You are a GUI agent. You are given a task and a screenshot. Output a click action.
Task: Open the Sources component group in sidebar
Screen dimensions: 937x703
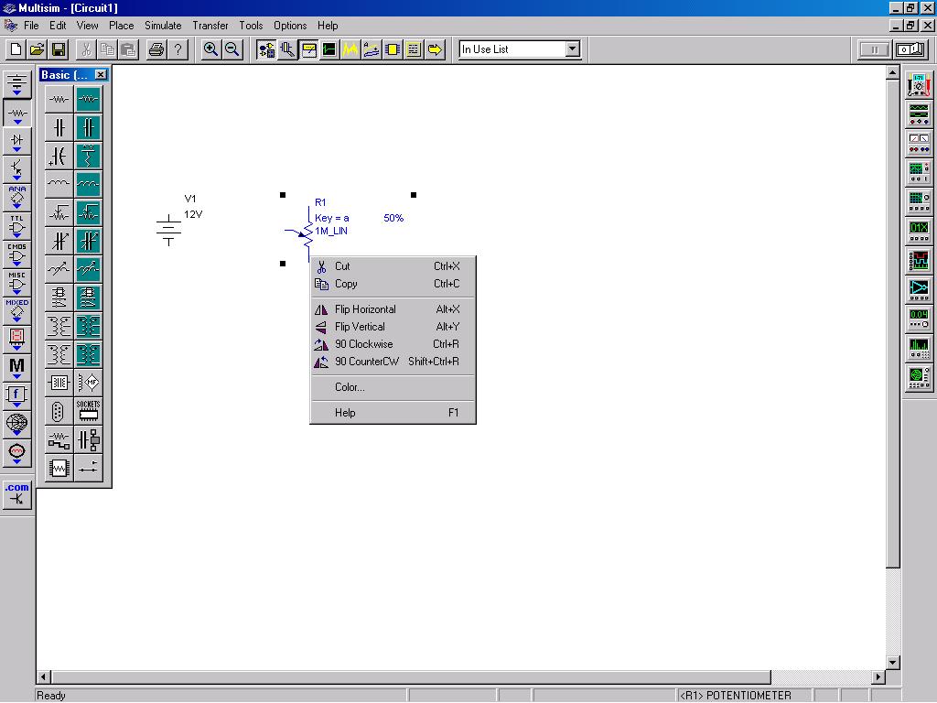pyautogui.click(x=16, y=83)
